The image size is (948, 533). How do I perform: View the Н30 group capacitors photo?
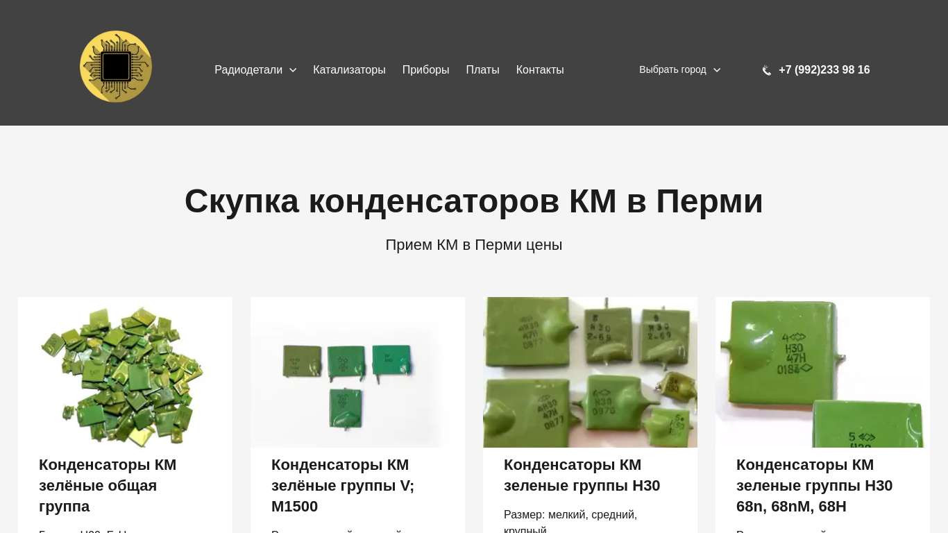tap(590, 373)
